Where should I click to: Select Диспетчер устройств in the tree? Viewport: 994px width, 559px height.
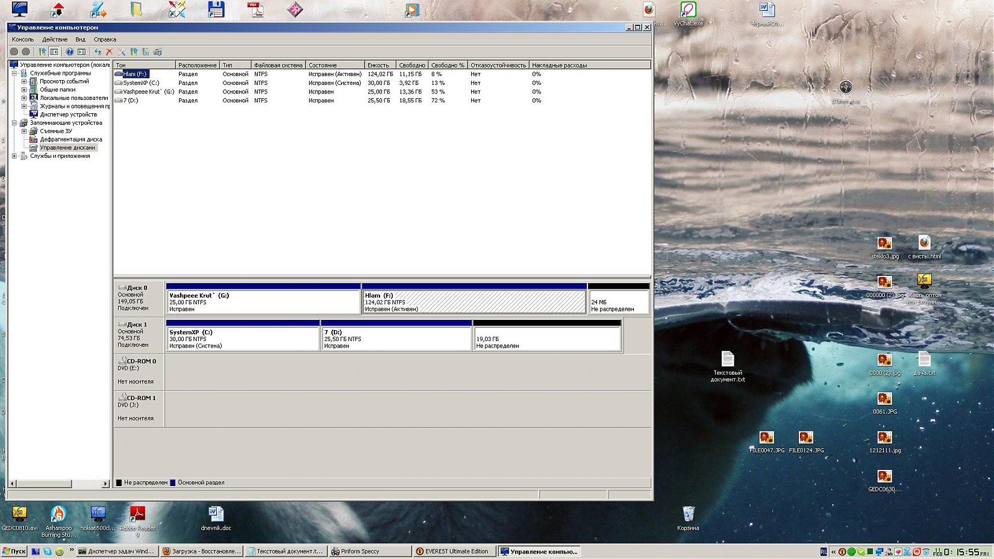pos(68,114)
